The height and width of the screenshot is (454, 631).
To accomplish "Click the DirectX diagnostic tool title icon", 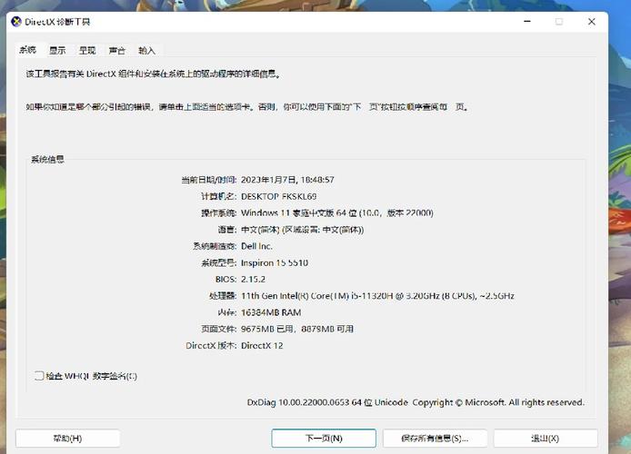I will click(16, 22).
